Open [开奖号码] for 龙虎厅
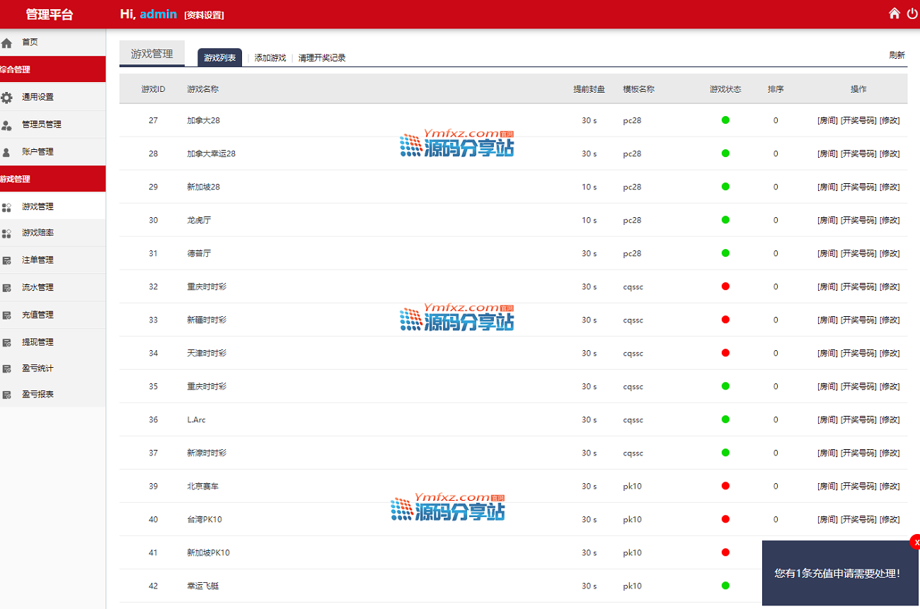Image resolution: width=920 pixels, height=609 pixels. (858, 220)
